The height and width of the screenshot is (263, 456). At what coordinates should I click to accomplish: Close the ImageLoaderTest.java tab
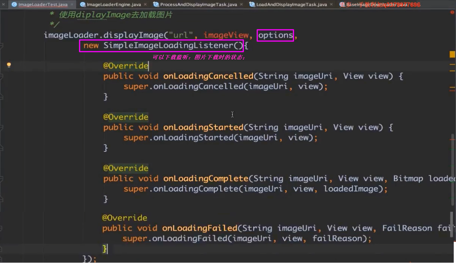pos(72,5)
